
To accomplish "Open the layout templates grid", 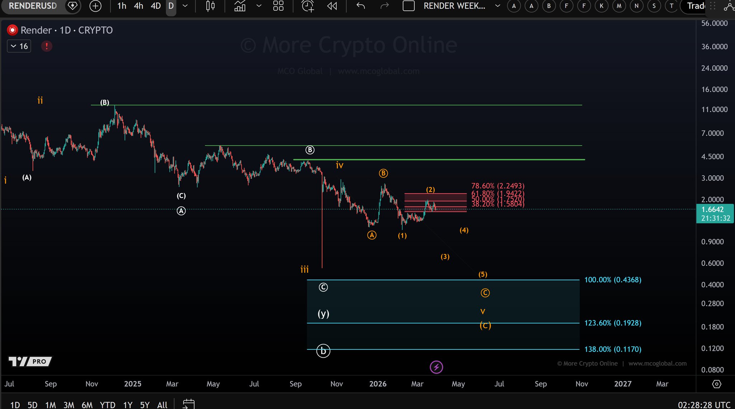I will point(278,6).
